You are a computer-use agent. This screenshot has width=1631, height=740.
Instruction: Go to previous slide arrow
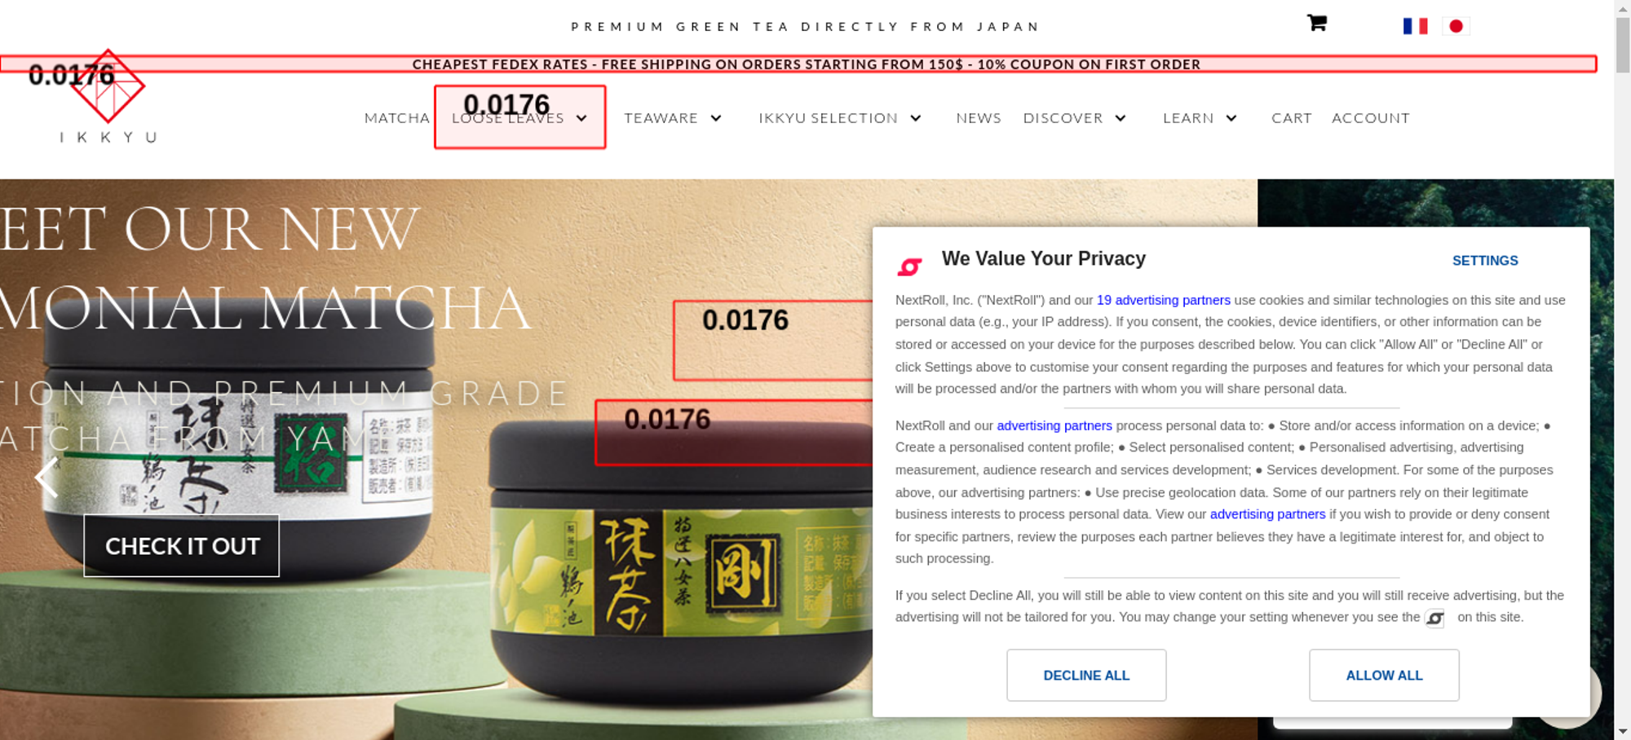pos(46,478)
